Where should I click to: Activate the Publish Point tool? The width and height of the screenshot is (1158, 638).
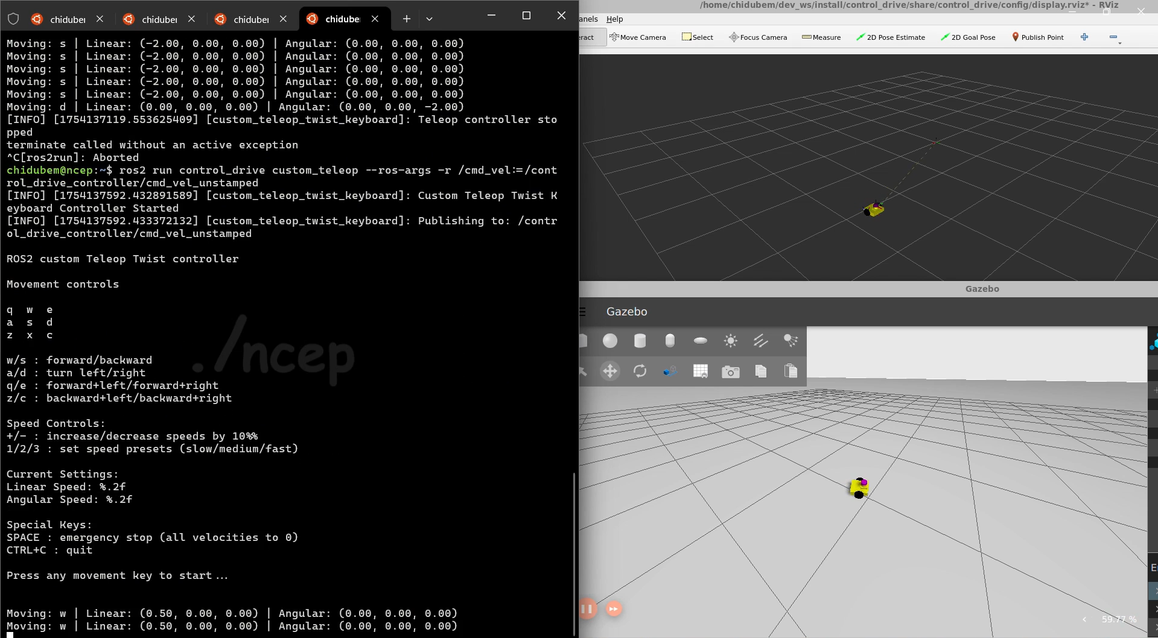[x=1038, y=37]
